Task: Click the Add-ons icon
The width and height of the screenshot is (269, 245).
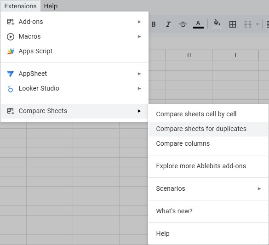Action: (11, 22)
